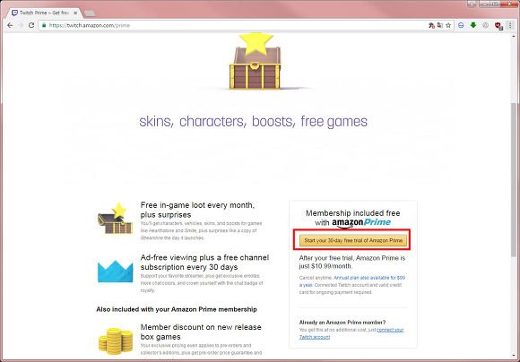The width and height of the screenshot is (520, 362).
Task: Click the gold coin stacks icon
Action: pyautogui.click(x=116, y=341)
